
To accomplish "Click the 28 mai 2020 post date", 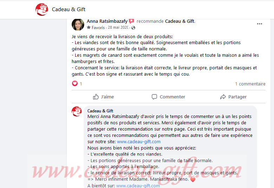I will tap(118, 28).
